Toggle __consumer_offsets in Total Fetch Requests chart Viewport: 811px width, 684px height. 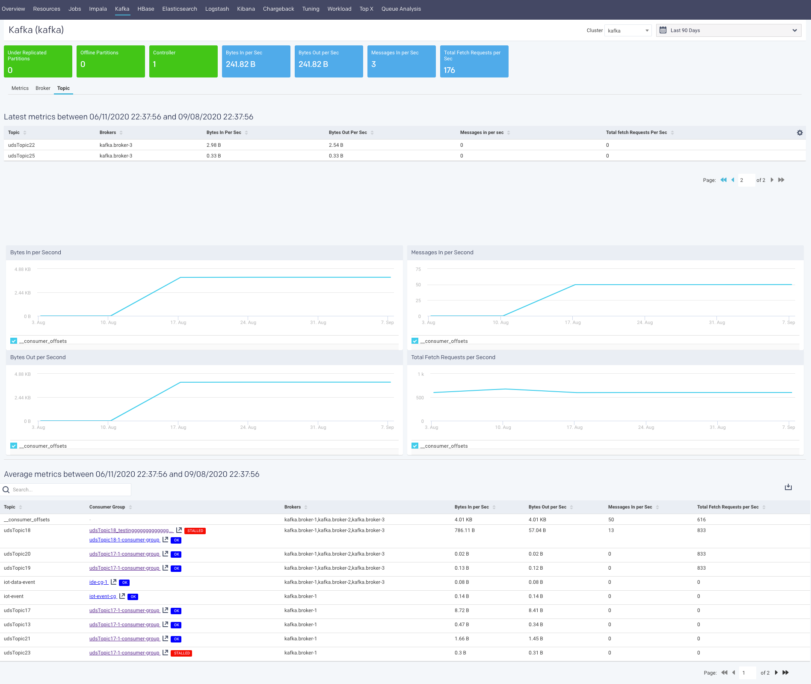[415, 446]
